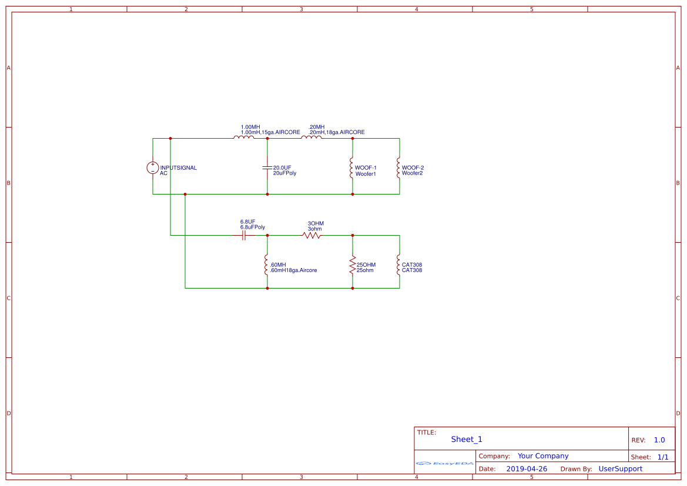Select the REV 1.0 revision value

click(x=659, y=440)
